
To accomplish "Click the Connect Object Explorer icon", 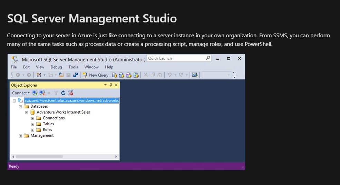I will point(35,93).
